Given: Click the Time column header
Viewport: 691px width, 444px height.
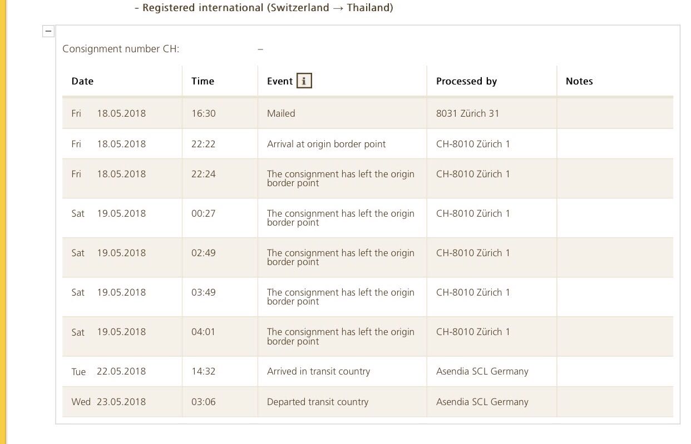Looking at the screenshot, I should [x=203, y=81].
